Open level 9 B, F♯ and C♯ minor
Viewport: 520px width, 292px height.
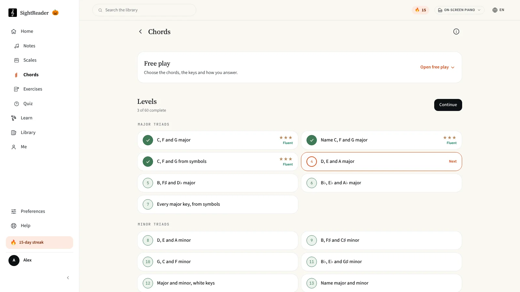point(381,240)
